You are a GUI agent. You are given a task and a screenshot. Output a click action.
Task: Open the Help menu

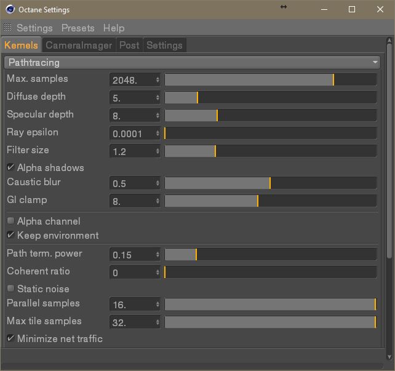[114, 28]
